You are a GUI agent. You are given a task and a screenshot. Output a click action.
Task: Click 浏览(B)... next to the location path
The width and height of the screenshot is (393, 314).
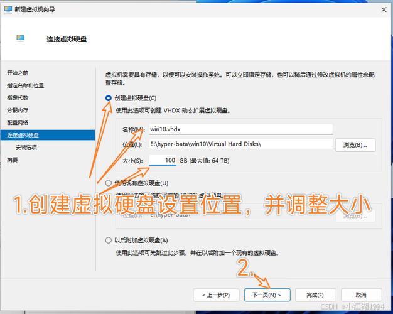(x=355, y=145)
